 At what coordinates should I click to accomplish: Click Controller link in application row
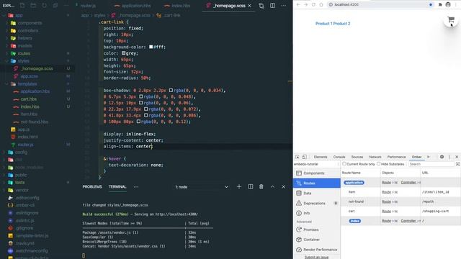point(408,183)
